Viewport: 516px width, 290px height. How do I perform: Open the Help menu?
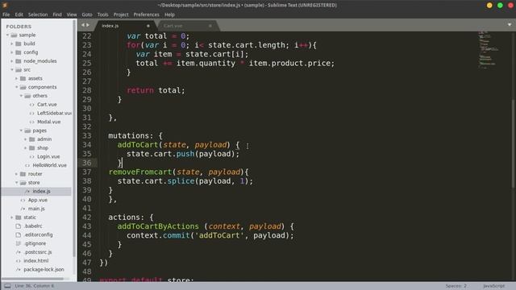tap(169, 14)
